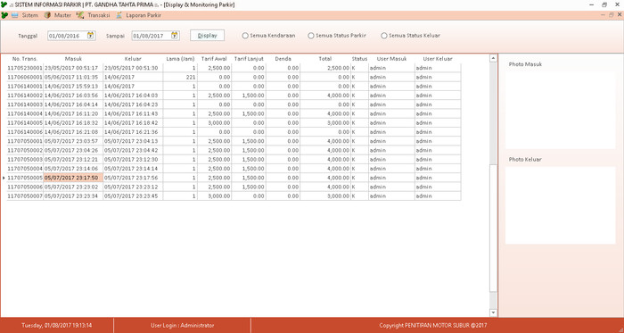Open the Sampai end date calendar picker

[175, 36]
